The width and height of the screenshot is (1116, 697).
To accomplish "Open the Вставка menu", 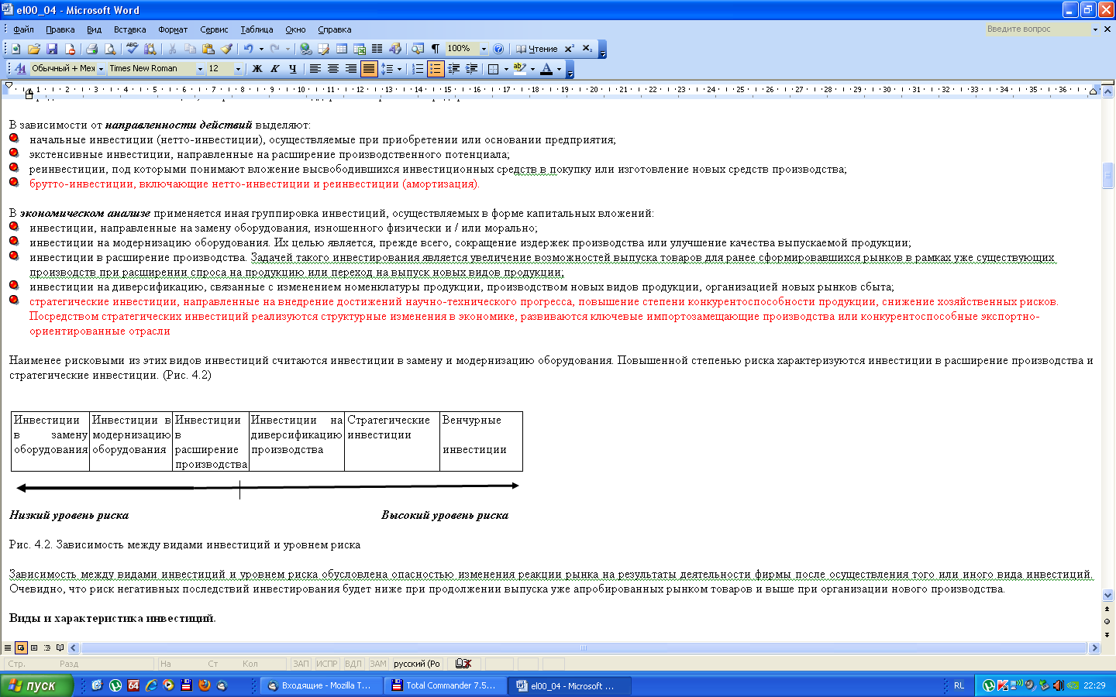I will 129,29.
